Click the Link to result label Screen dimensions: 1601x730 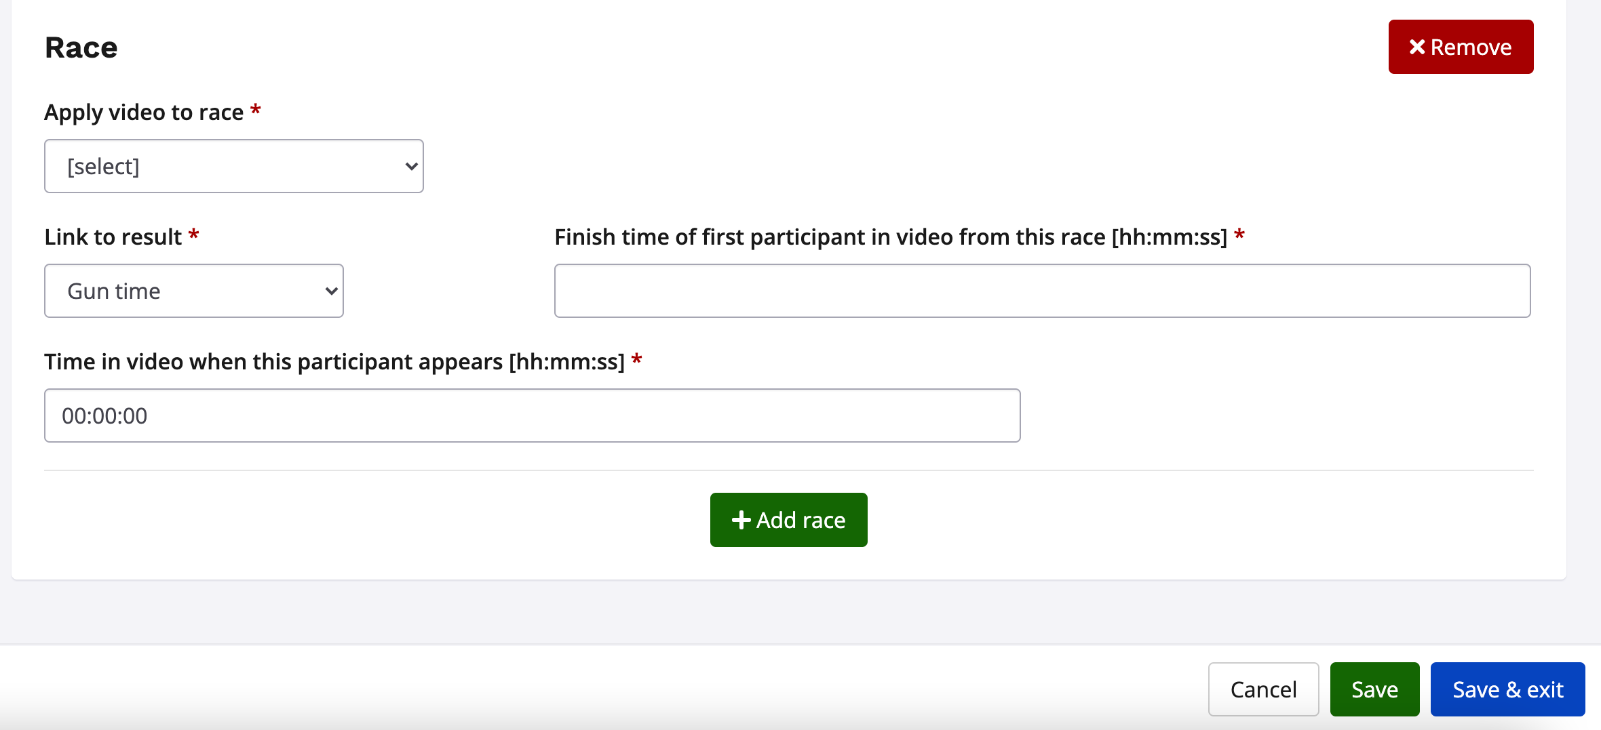click(114, 236)
